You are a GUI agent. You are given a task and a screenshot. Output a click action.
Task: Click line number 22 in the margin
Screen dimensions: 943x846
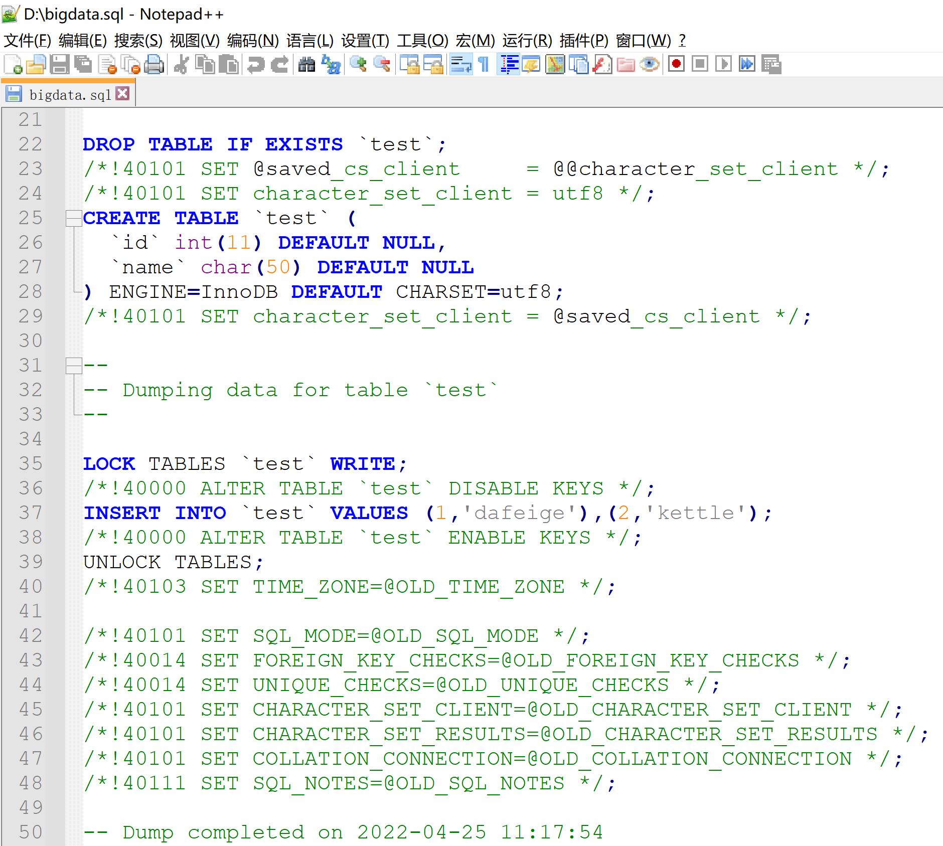(x=31, y=144)
